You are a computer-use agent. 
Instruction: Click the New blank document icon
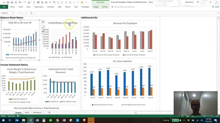coord(34,2)
